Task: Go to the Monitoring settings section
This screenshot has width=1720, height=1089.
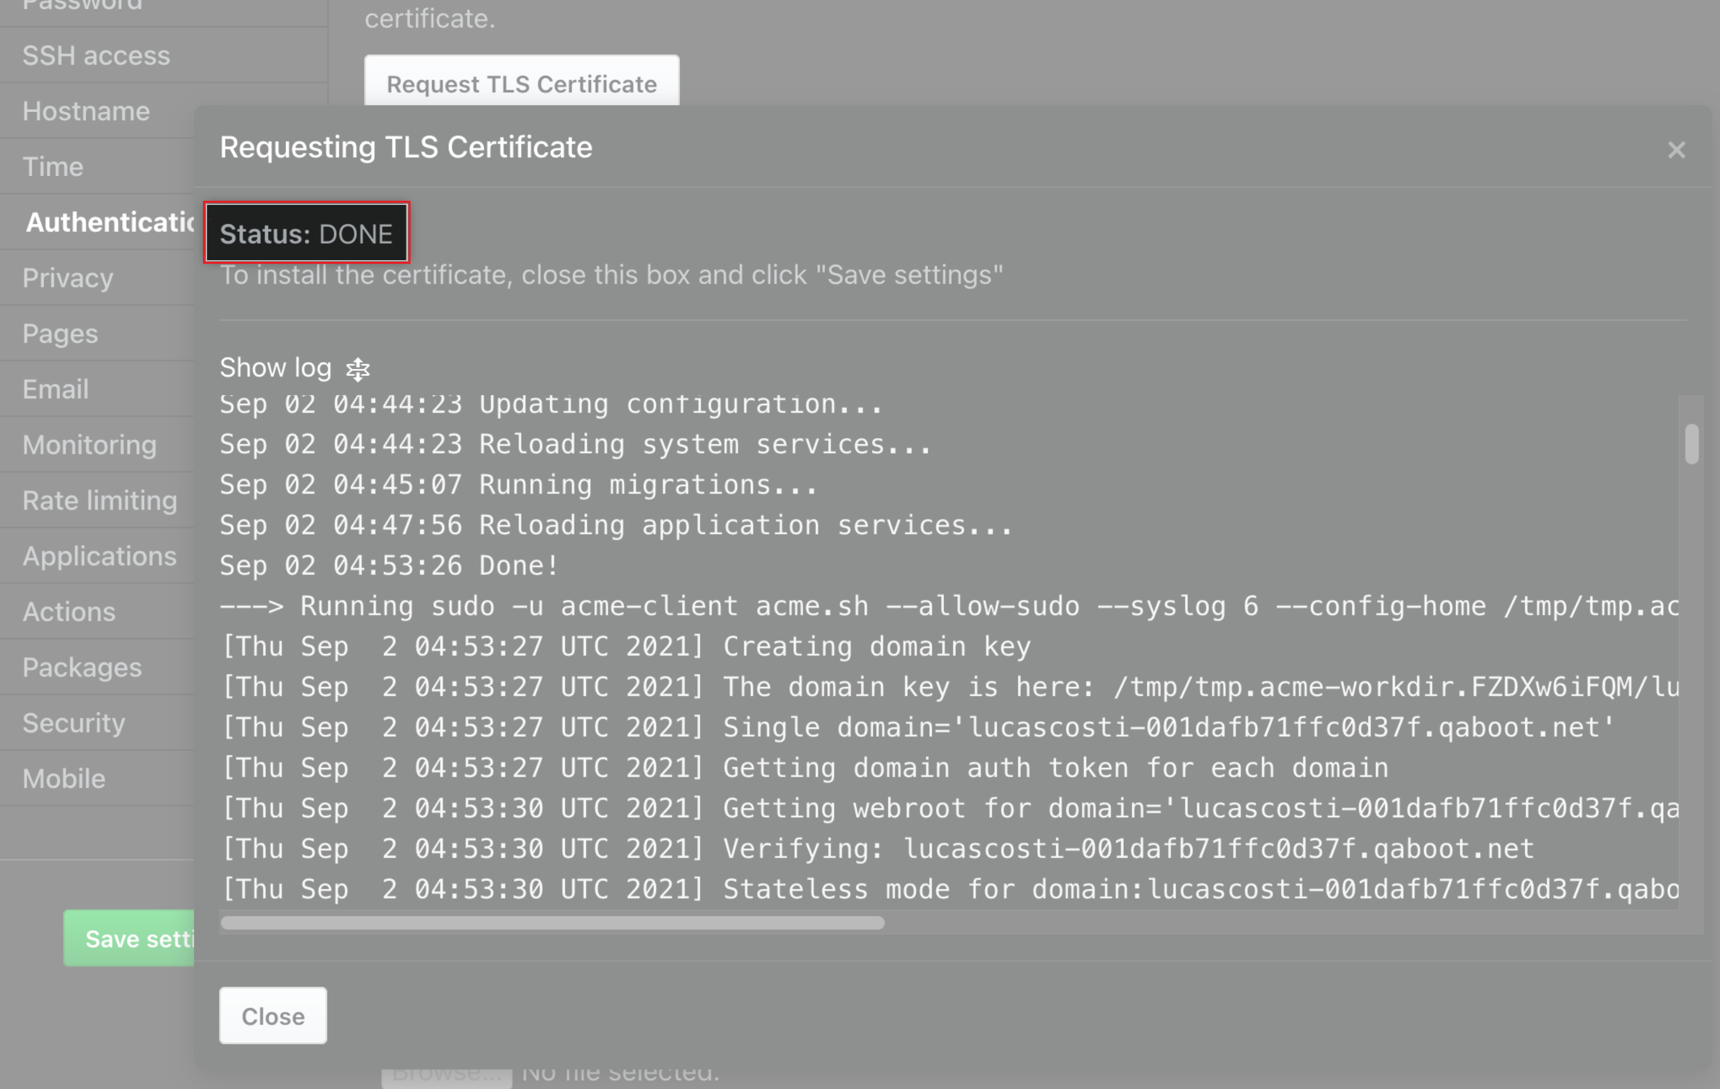Action: (x=89, y=445)
